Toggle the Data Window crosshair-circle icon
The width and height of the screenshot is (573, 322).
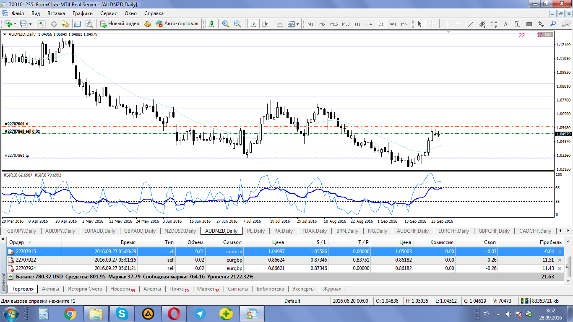click(54, 24)
